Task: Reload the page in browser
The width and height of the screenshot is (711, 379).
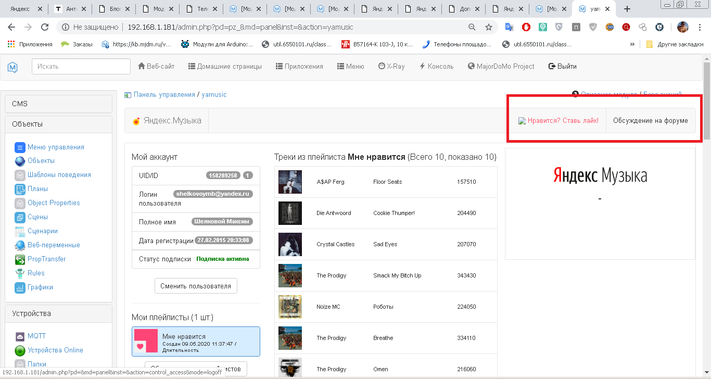Action: 45,27
